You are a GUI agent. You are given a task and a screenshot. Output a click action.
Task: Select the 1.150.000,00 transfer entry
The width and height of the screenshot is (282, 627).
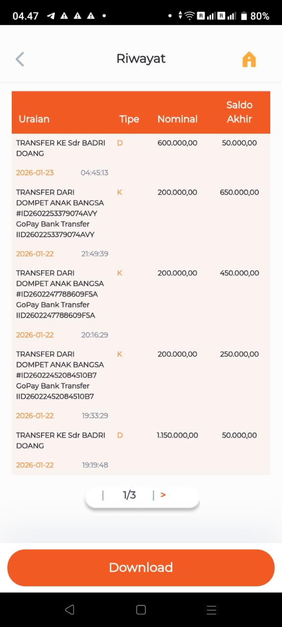[x=141, y=450]
